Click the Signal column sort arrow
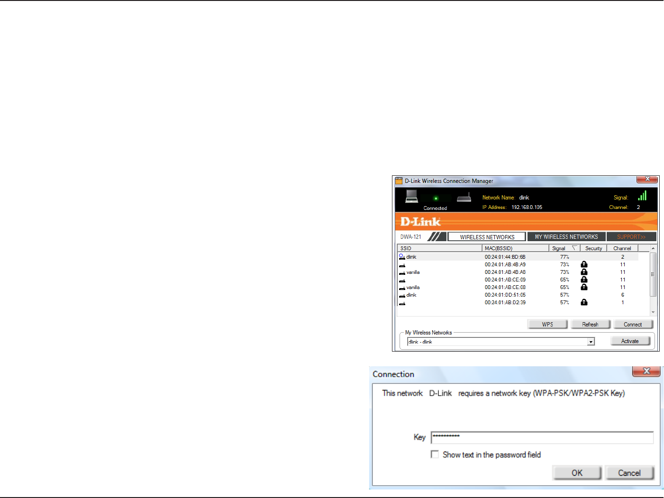The width and height of the screenshot is (664, 498). [574, 248]
